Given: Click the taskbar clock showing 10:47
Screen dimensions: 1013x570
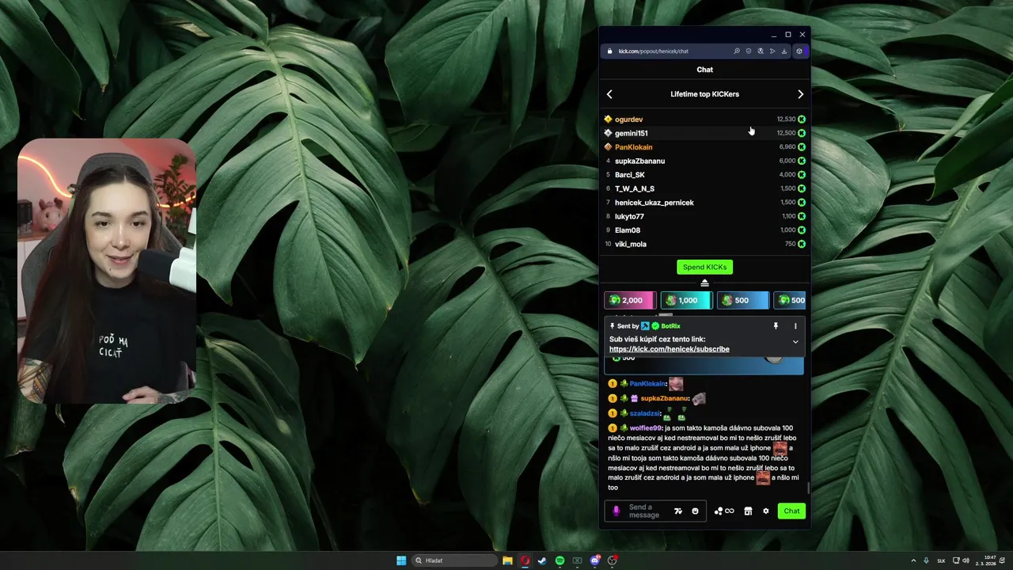Looking at the screenshot, I should (x=985, y=560).
